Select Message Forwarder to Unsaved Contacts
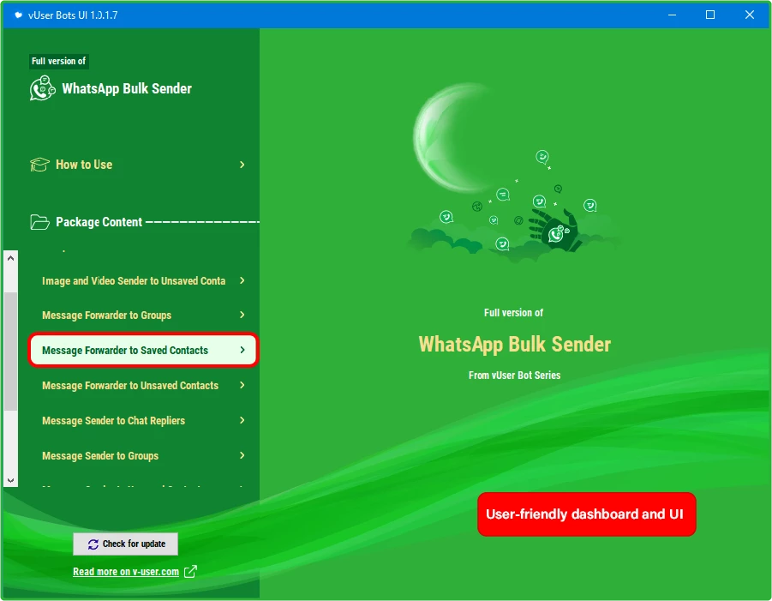This screenshot has height=601, width=772. tap(143, 385)
